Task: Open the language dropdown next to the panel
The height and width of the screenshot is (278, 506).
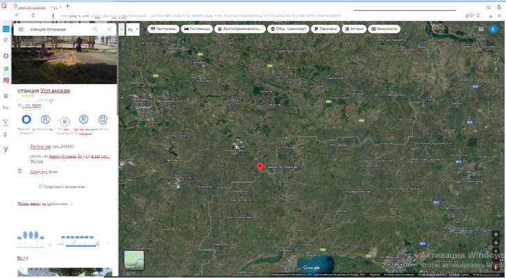Action: (133, 29)
